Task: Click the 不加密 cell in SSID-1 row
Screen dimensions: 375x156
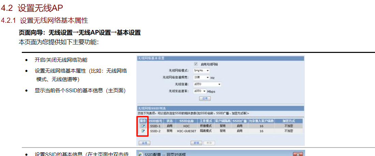Action: pos(289,126)
